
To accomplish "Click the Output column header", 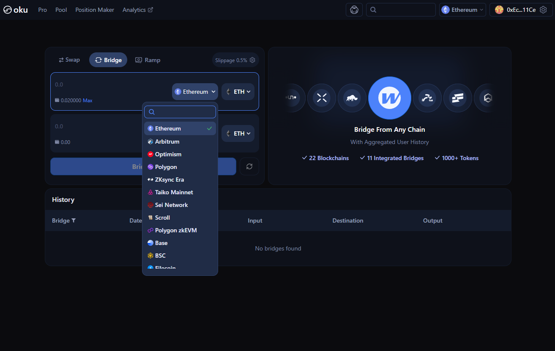I will [x=433, y=220].
